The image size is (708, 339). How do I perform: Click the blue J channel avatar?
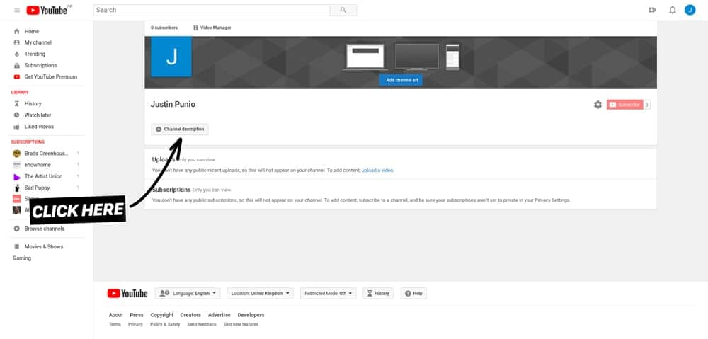coord(171,57)
